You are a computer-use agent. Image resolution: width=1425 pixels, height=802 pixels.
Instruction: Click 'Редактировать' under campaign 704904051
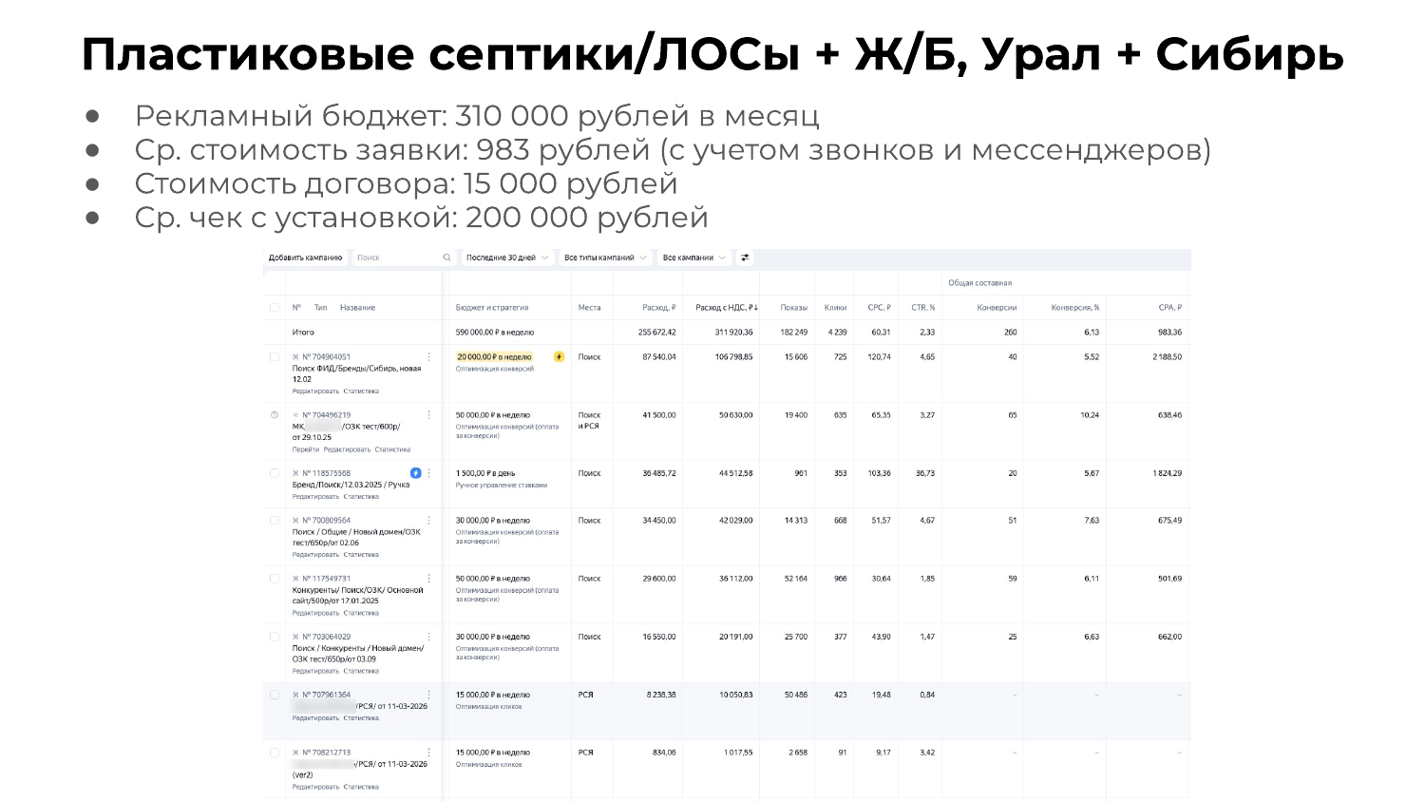[315, 391]
